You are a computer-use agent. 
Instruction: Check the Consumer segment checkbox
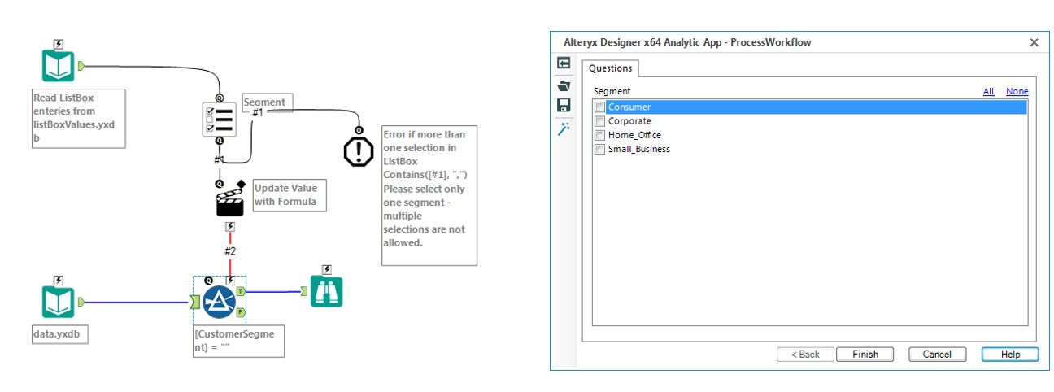(x=599, y=107)
